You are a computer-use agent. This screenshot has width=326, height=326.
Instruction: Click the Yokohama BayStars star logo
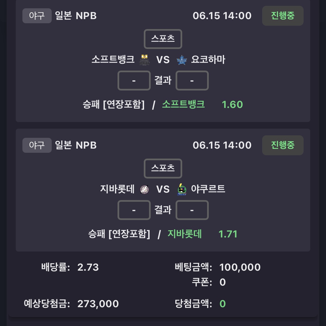(x=182, y=60)
